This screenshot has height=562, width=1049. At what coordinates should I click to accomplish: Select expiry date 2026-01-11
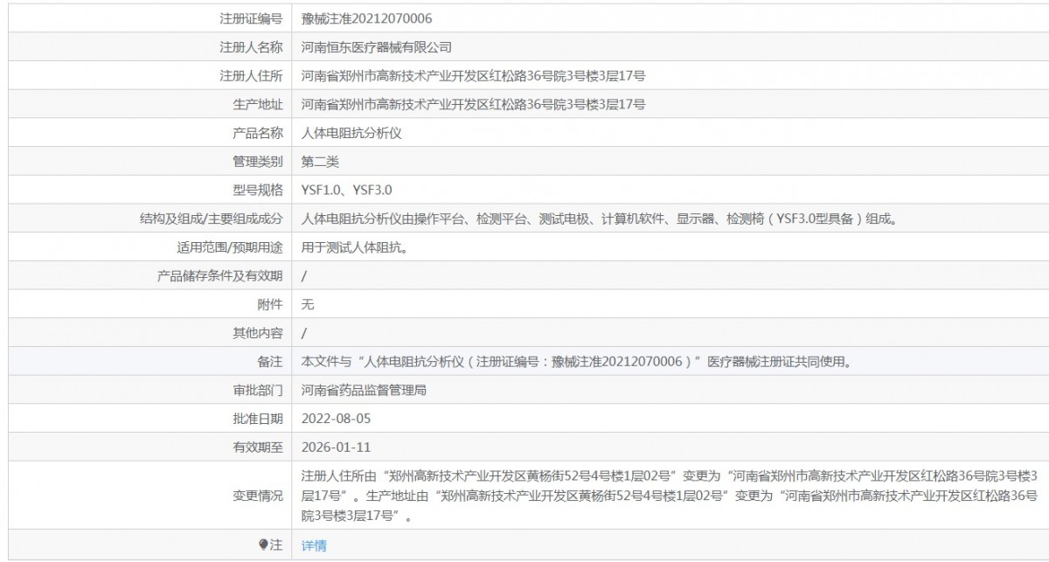click(x=336, y=448)
